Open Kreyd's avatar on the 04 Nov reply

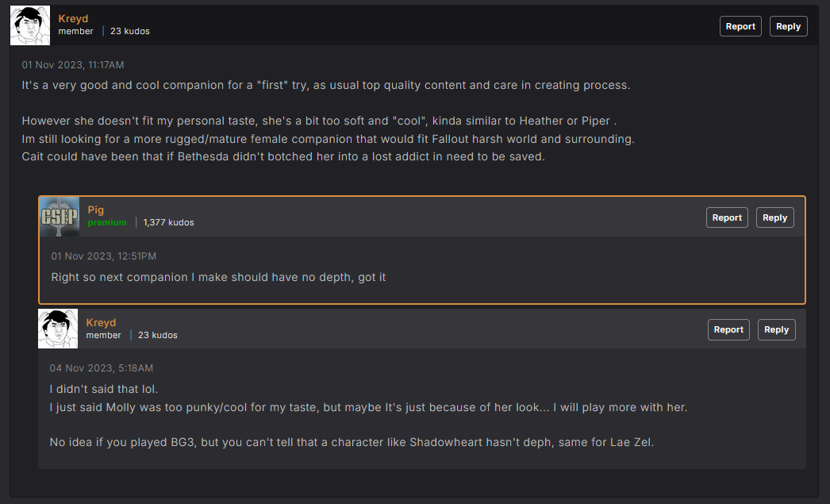[x=58, y=329]
